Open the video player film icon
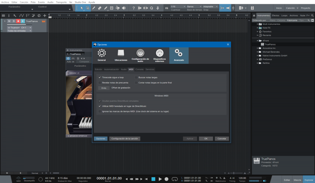This screenshot has height=183, width=315. [x=252, y=8]
